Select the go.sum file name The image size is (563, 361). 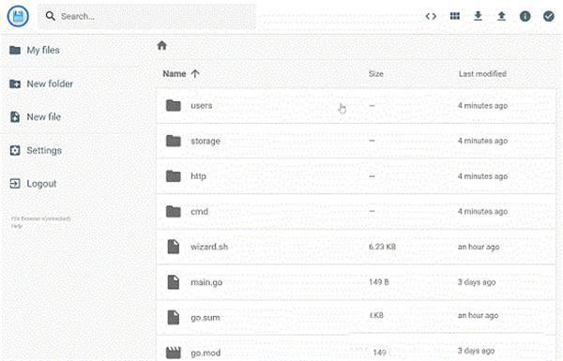[205, 318]
